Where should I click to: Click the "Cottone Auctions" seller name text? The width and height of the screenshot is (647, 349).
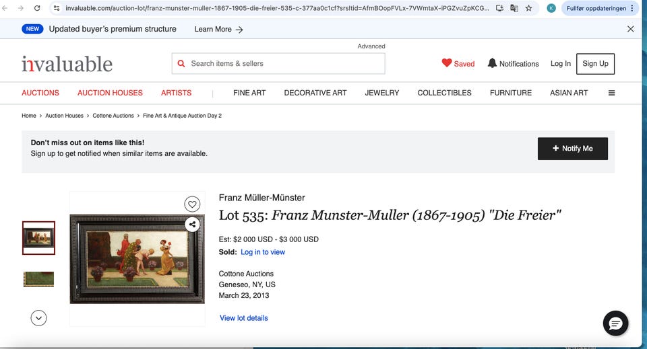(246, 274)
